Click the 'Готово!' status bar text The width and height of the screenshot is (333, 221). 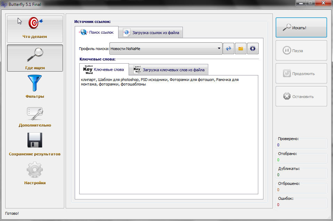coord(12,213)
